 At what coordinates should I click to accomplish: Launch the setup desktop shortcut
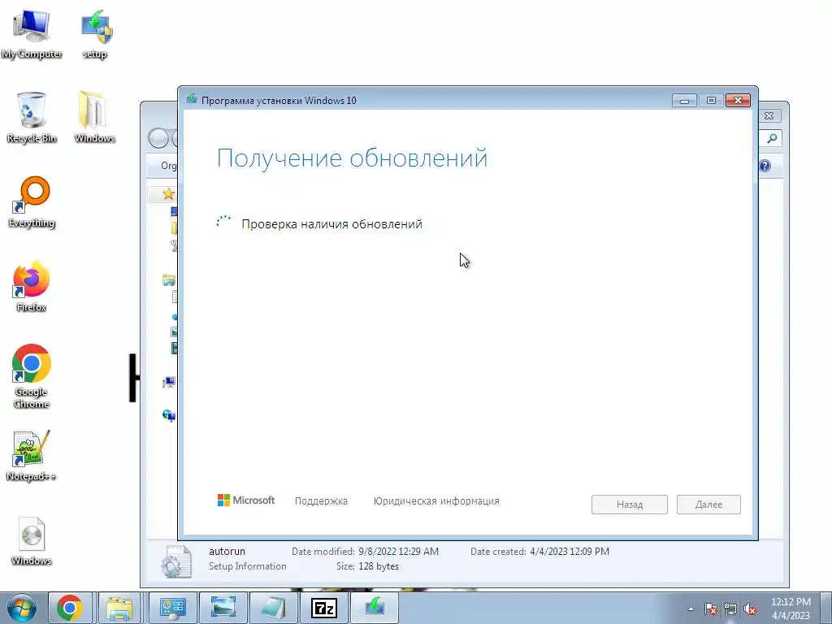point(95,32)
